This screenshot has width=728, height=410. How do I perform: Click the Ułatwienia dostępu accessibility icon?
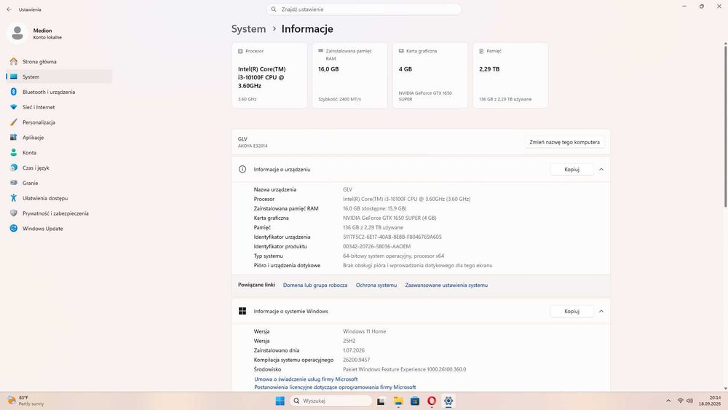(x=13, y=198)
